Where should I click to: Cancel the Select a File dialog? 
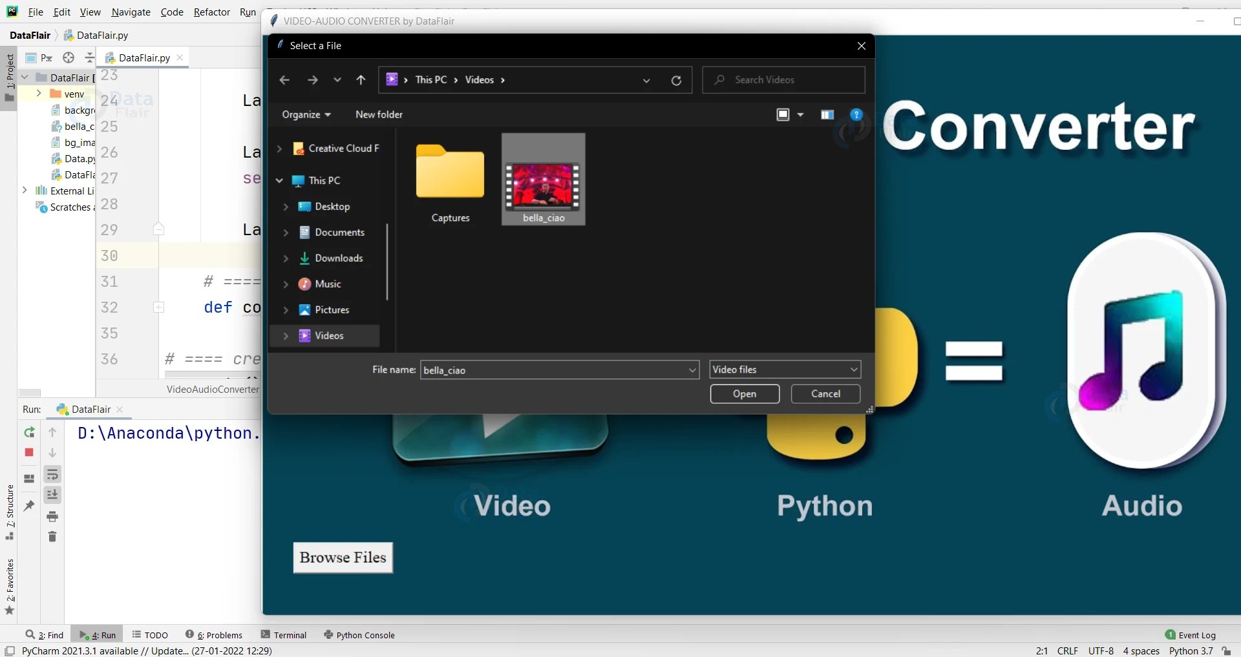click(x=825, y=394)
